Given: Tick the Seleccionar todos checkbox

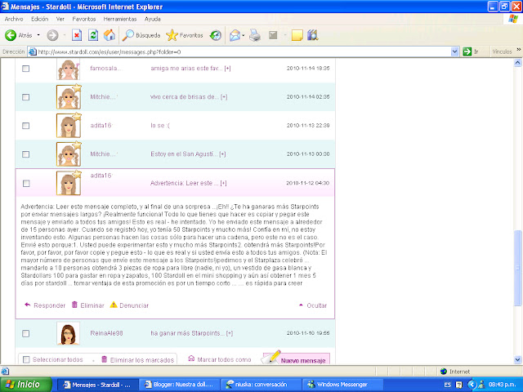Looking at the screenshot, I should [x=26, y=359].
